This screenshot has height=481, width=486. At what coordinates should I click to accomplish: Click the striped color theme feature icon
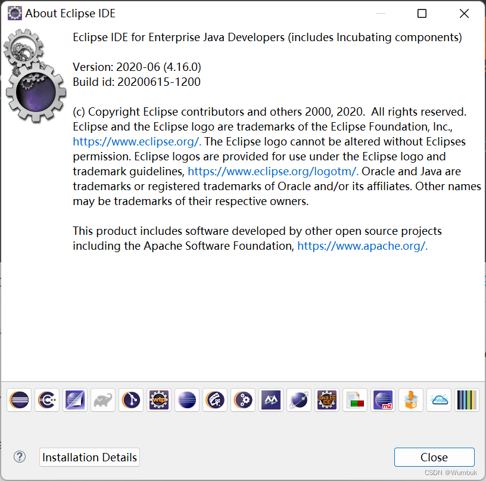point(466,400)
